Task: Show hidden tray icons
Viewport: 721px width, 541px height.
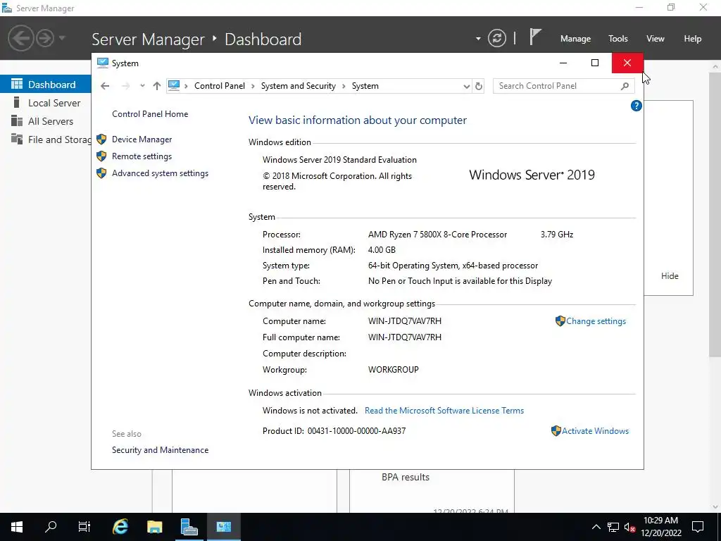Action: tap(596, 527)
